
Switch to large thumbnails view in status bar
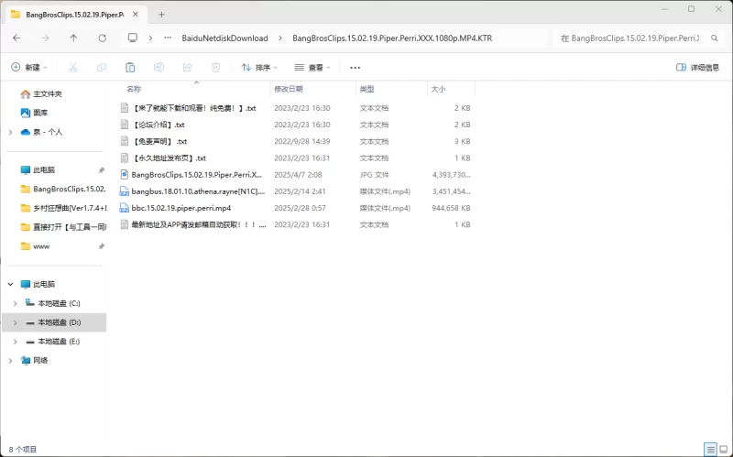[x=722, y=449]
